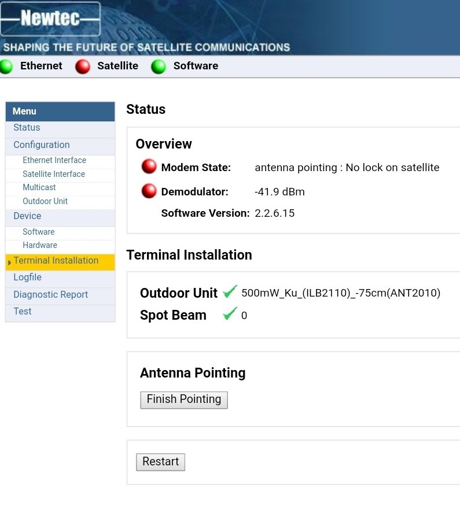Image resolution: width=460 pixels, height=518 pixels.
Task: Click the red Demodulator indicator
Action: (149, 191)
